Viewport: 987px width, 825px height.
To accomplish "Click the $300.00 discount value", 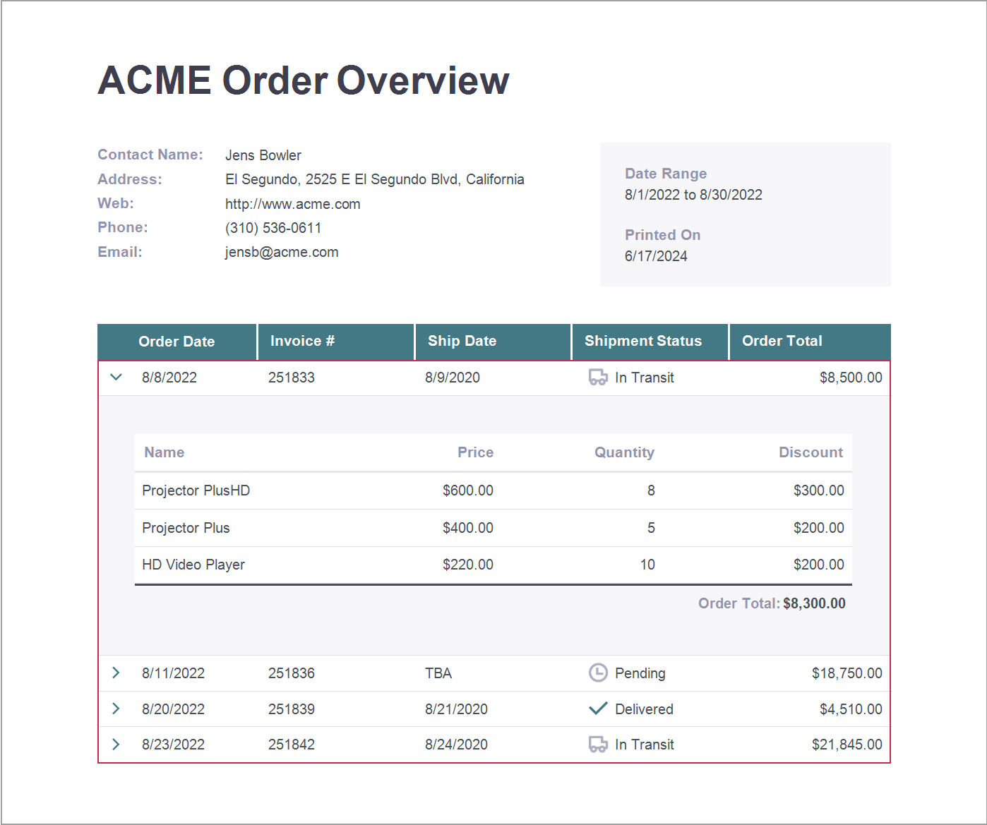I will [819, 490].
